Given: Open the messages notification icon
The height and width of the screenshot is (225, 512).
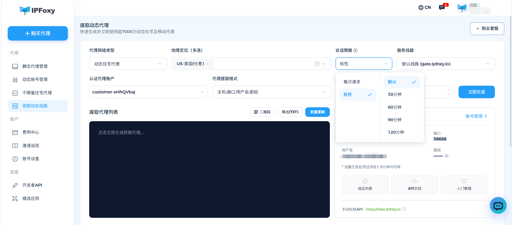Looking at the screenshot, I should [442, 7].
